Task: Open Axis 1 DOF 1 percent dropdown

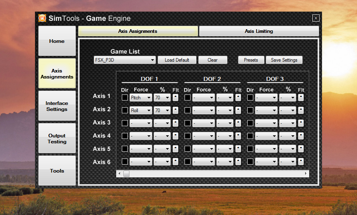Action: [x=162, y=98]
